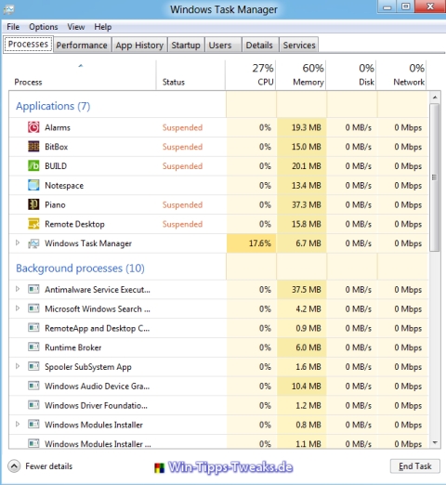Sort by the Disk column header

click(351, 75)
